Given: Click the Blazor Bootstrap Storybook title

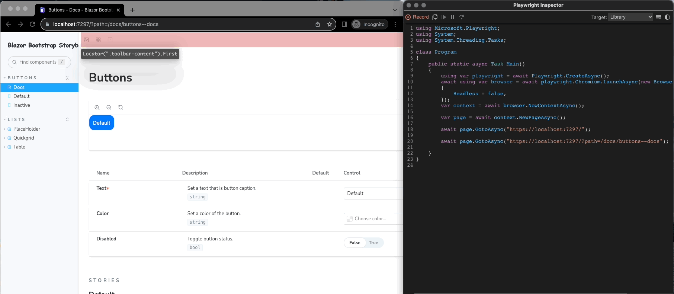Looking at the screenshot, I should [43, 45].
